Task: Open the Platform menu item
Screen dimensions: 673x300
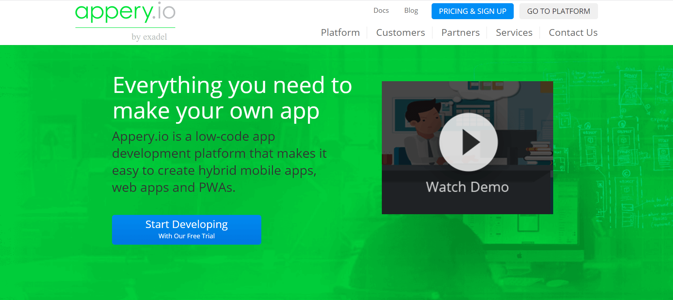Action: click(x=340, y=33)
